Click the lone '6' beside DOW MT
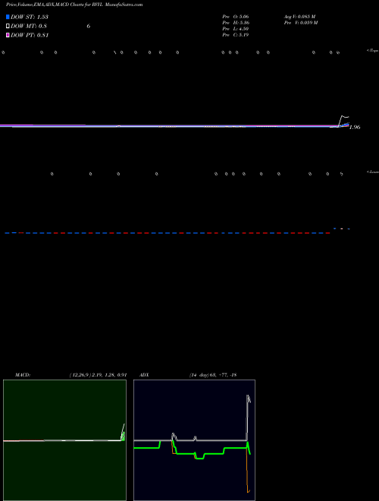Screen dimensions: 379x501 (x=89, y=27)
